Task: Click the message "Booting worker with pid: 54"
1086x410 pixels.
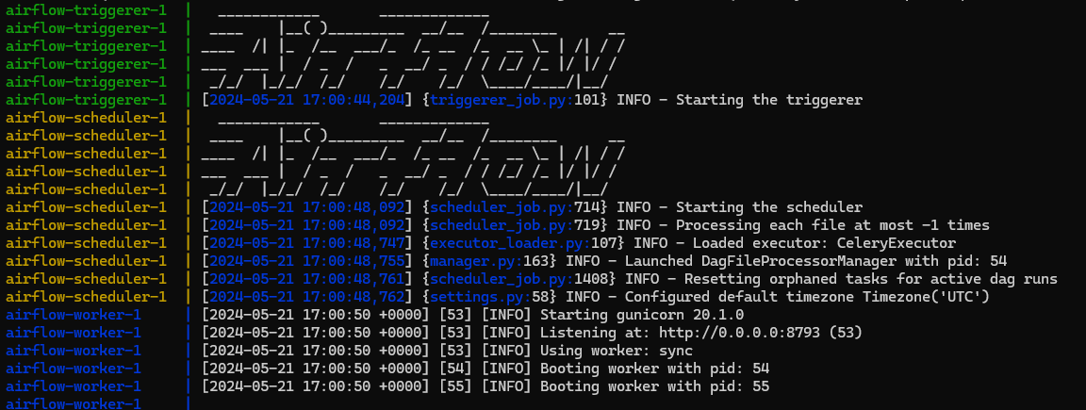Action: [x=654, y=369]
